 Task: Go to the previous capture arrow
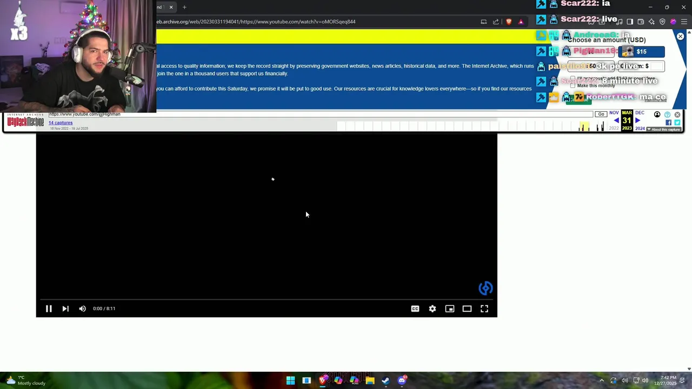[616, 120]
